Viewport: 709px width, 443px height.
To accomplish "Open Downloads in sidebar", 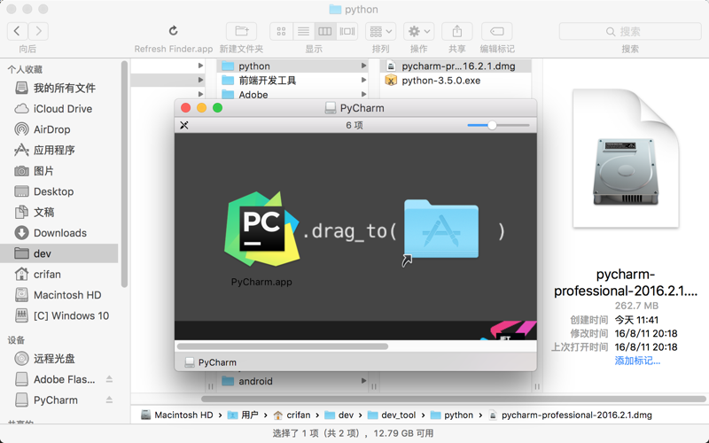I will [x=58, y=233].
